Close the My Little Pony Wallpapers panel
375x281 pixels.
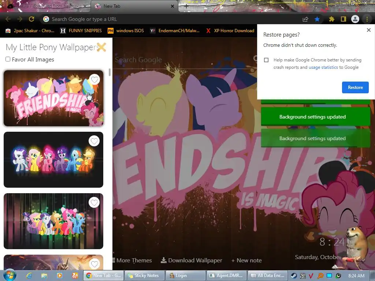[101, 47]
